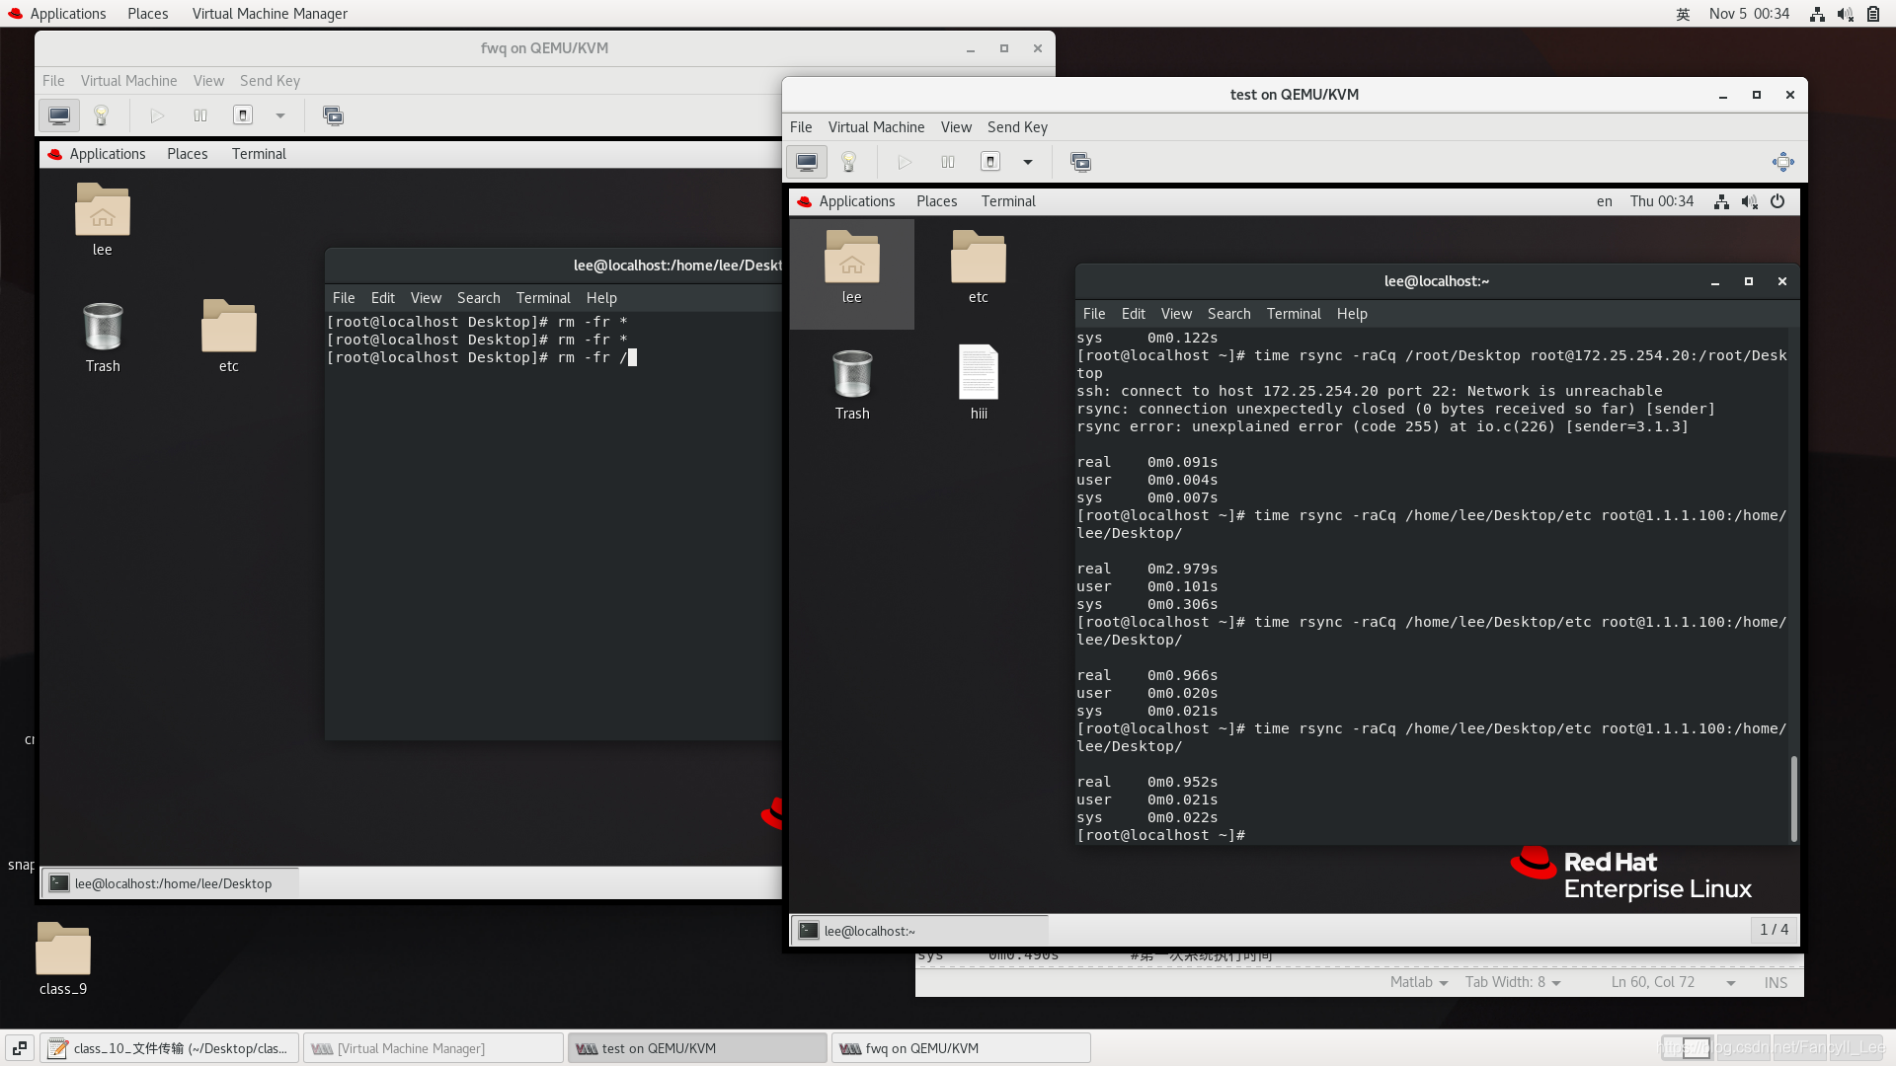
Task: Toggle the INS insert mode indicator
Action: (1776, 982)
